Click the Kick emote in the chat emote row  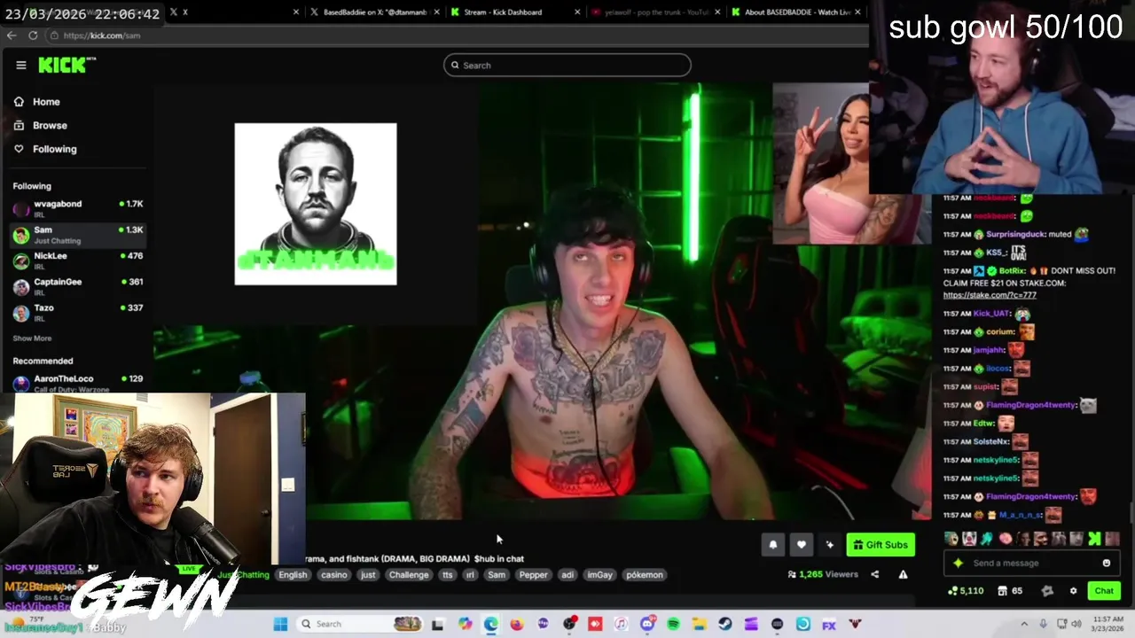click(1093, 538)
